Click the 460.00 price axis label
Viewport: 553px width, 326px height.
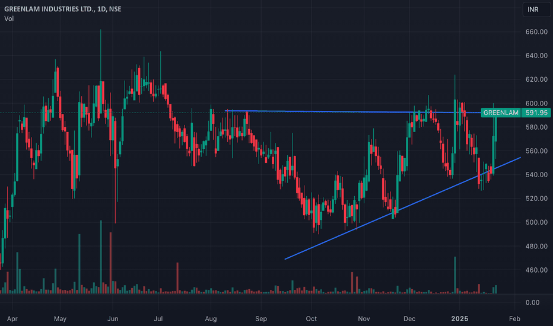pos(536,270)
